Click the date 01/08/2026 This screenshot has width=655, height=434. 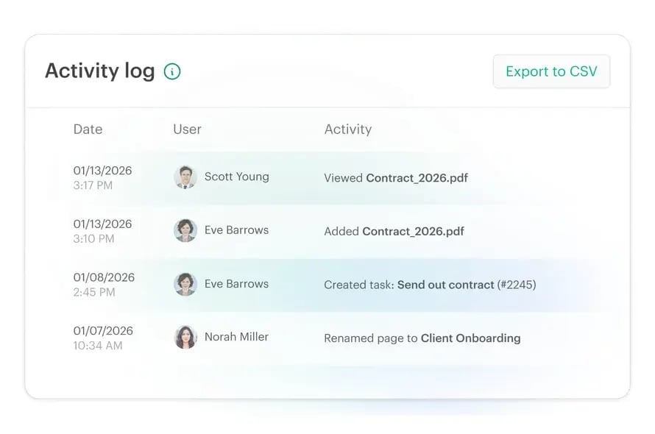coord(104,277)
